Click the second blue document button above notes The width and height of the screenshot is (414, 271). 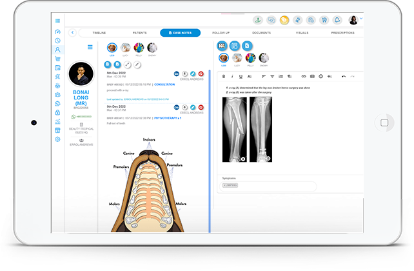click(x=117, y=65)
